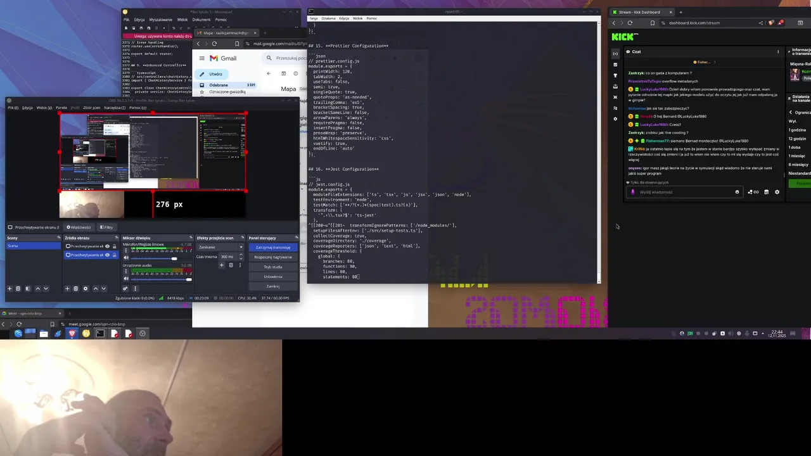Image resolution: width=811 pixels, height=456 pixels.
Task: Toggle lock on first Przechwytywanie ekranu source
Action: [114, 246]
